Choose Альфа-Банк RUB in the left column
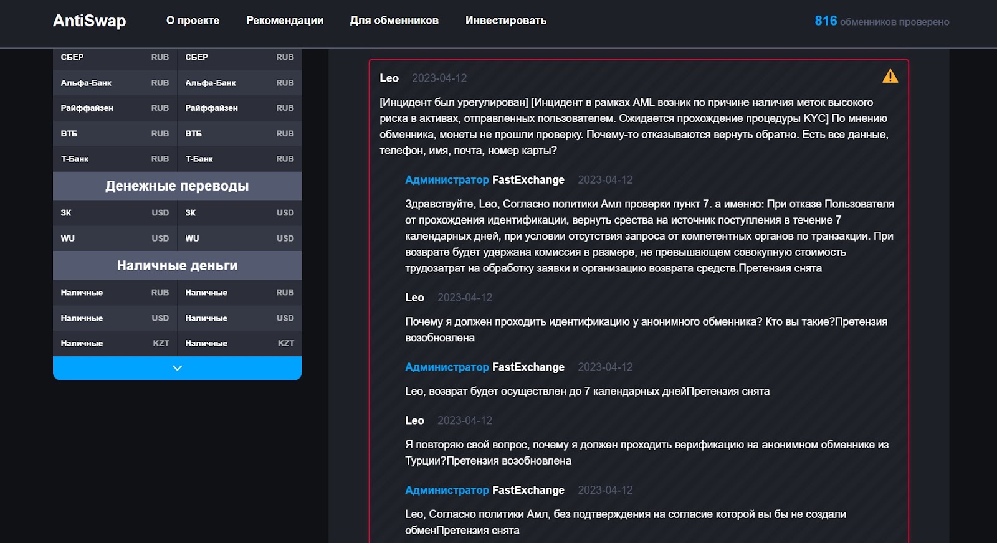Viewport: 997px width, 543px height. coord(115,83)
